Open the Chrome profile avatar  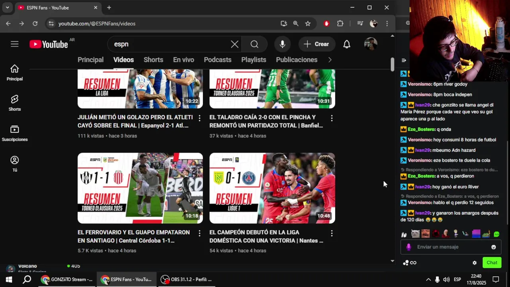tap(374, 24)
